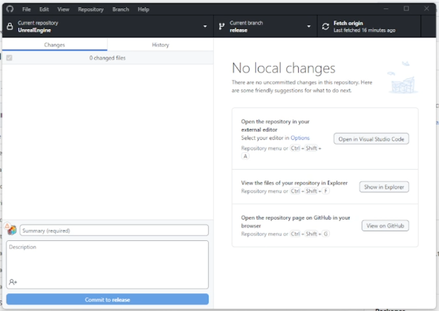This screenshot has height=311, width=439.
Task: Click the UnrealEngine repository name
Action: [x=34, y=30]
